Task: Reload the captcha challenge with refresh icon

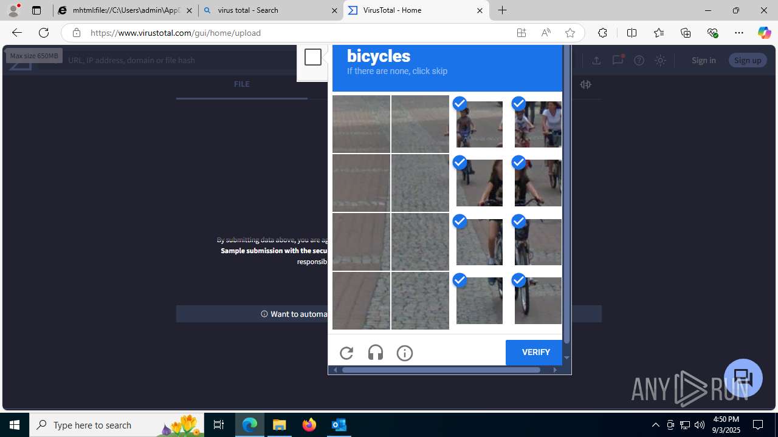Action: coord(346,353)
